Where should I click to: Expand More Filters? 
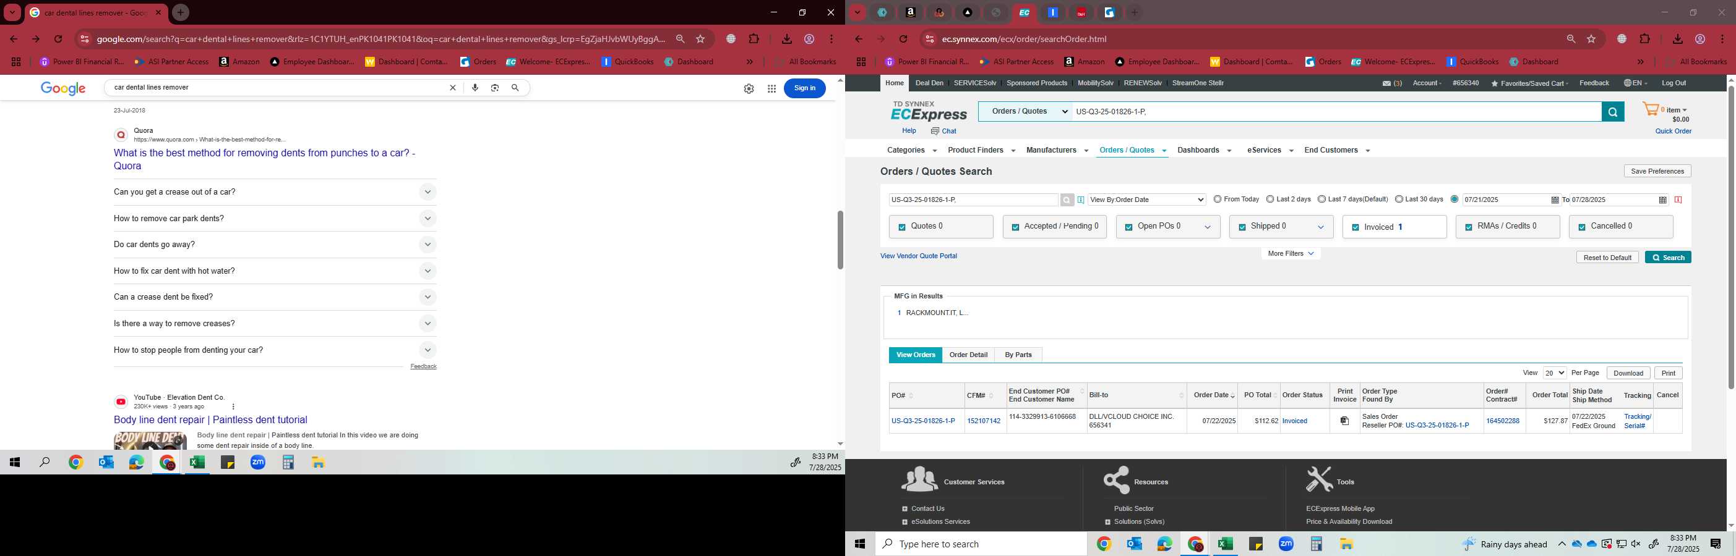(1291, 254)
